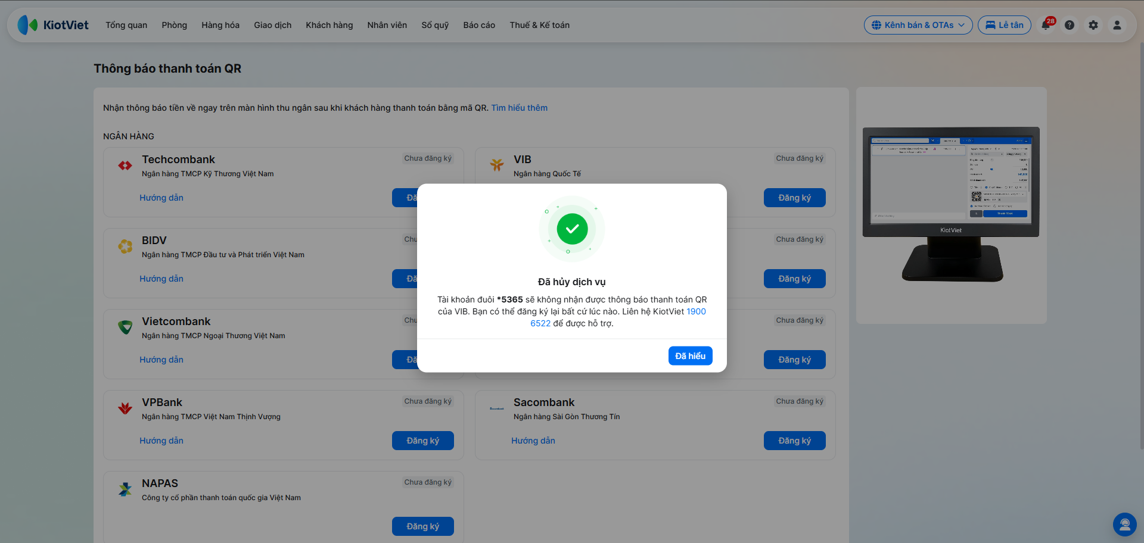The image size is (1144, 543).
Task: Click the VPBank bank name
Action: click(162, 402)
